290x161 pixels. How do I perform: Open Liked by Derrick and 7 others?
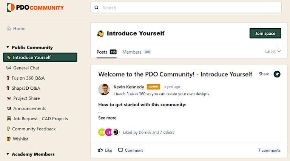(148, 132)
